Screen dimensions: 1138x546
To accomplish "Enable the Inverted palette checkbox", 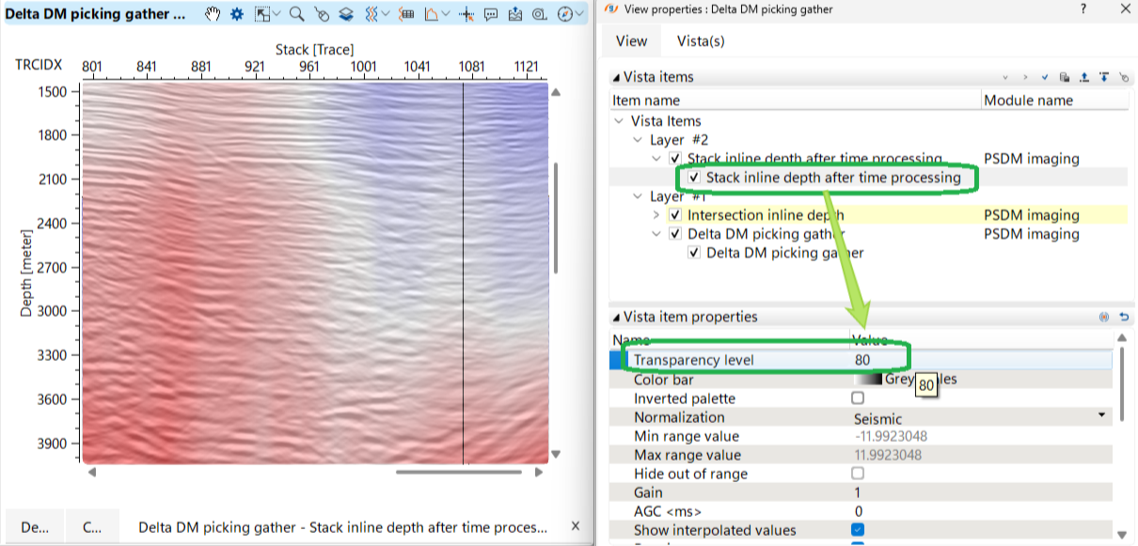I will pos(858,398).
